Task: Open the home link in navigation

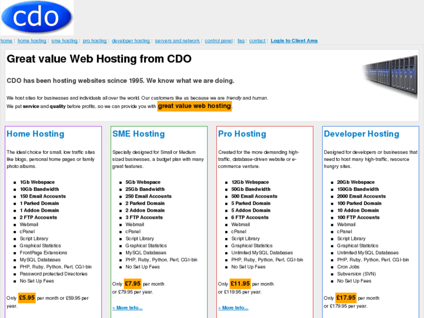Action: click(x=6, y=41)
